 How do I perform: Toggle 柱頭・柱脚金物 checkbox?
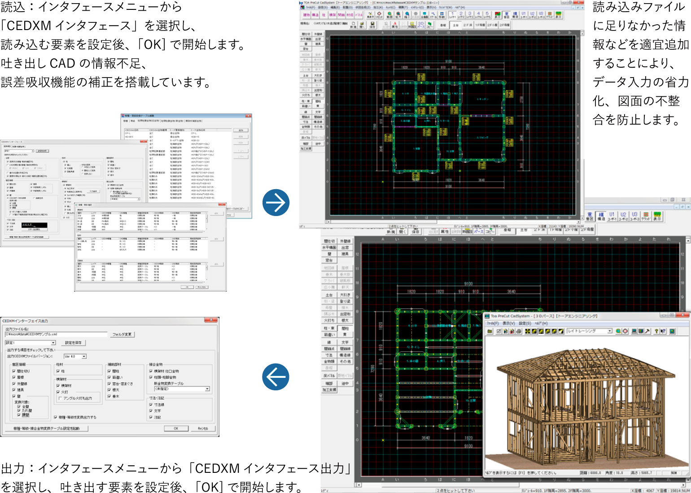[x=151, y=377]
